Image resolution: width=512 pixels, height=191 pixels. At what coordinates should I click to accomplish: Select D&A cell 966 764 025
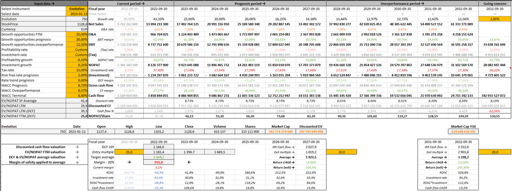click(x=159, y=34)
